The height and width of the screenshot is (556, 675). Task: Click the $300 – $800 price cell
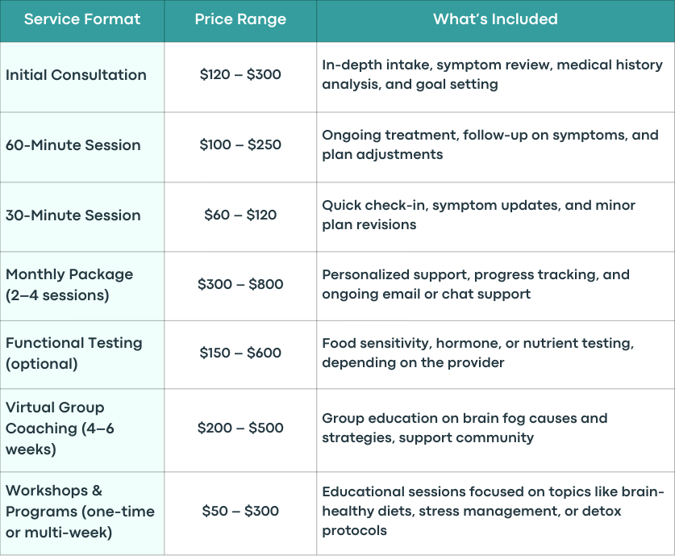240,284
